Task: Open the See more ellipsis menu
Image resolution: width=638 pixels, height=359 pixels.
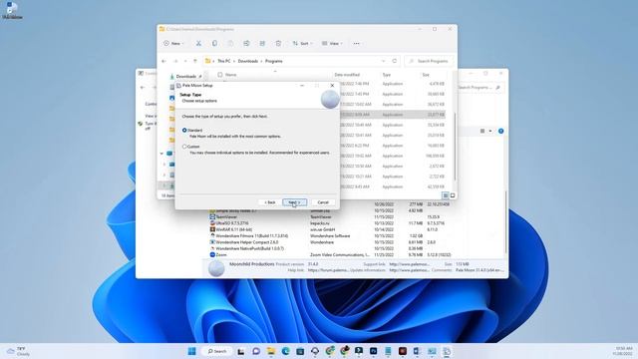Action: 357,44
